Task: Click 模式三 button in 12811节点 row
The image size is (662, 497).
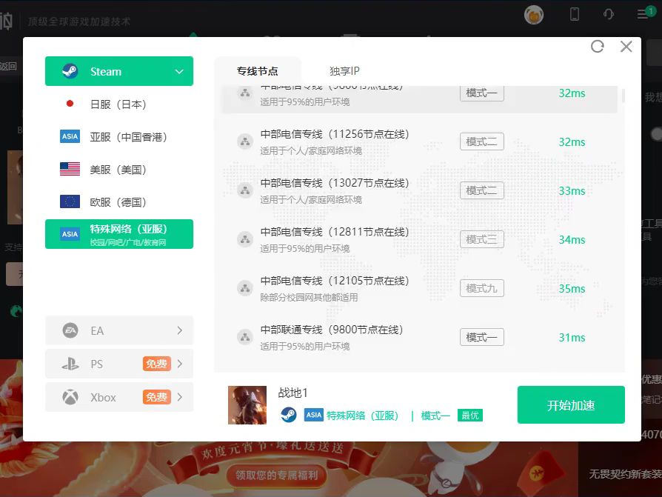Action: (482, 239)
